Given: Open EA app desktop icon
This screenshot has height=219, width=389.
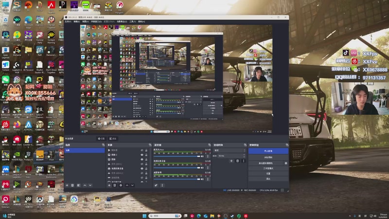Looking at the screenshot, I should (x=28, y=6).
